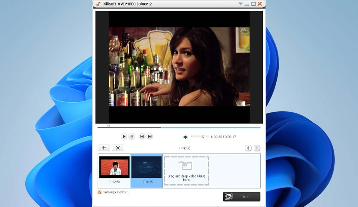
Task: Select the 0:02:51 clip thumbnail
Action: (114, 167)
